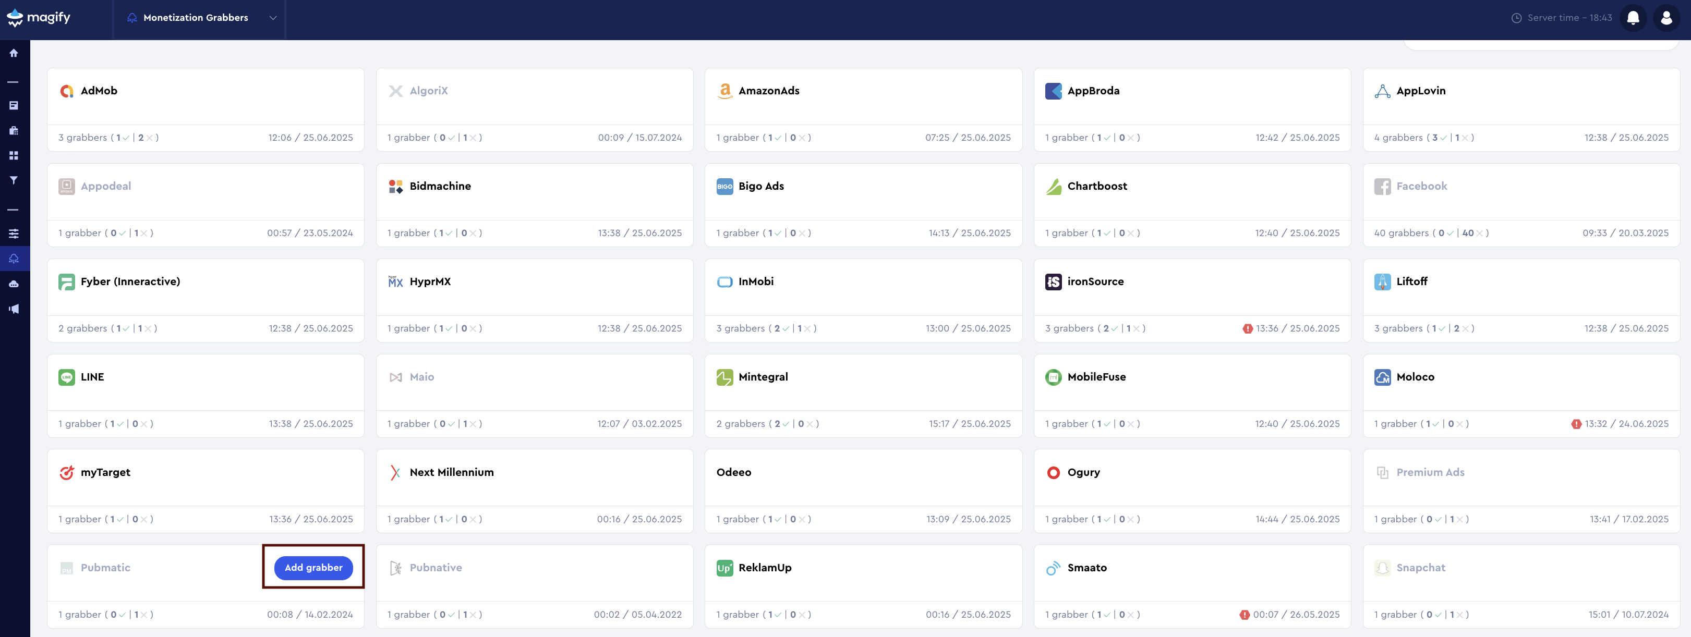1691x637 pixels.
Task: Click the Moloco error alert icon
Action: (1576, 424)
